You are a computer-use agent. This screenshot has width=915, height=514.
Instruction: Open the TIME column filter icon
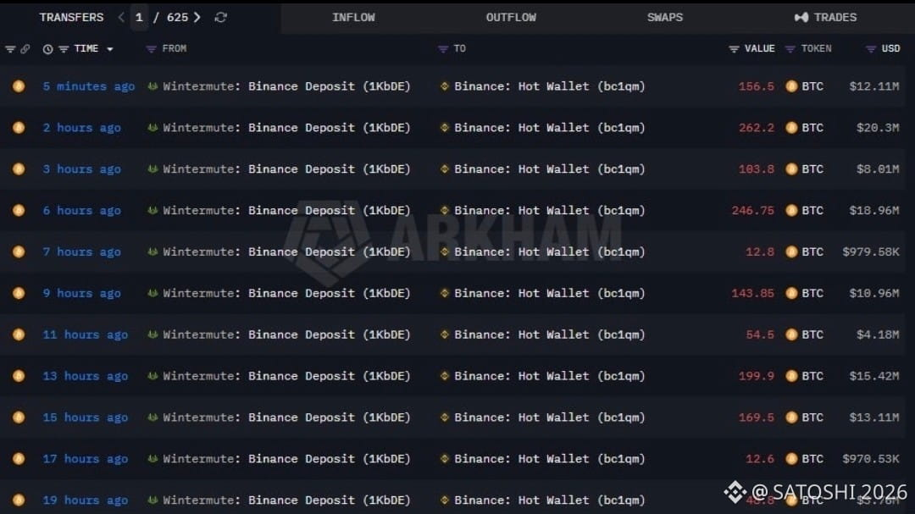pyautogui.click(x=64, y=49)
